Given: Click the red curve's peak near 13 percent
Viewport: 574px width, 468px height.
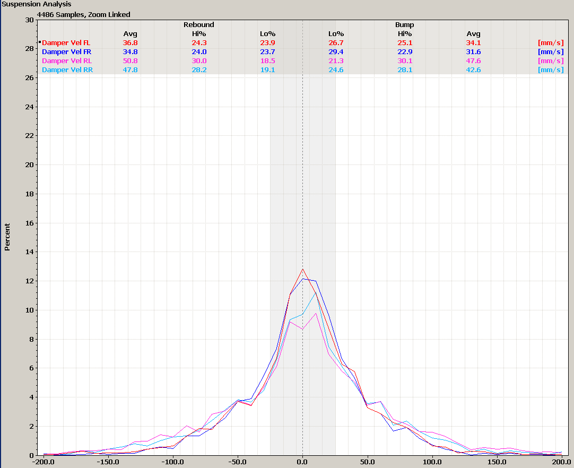Looking at the screenshot, I should coord(302,269).
